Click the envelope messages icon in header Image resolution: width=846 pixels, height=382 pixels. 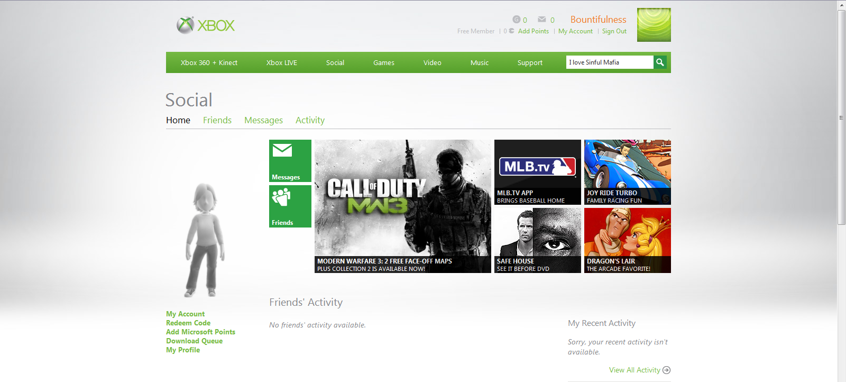[x=542, y=20]
